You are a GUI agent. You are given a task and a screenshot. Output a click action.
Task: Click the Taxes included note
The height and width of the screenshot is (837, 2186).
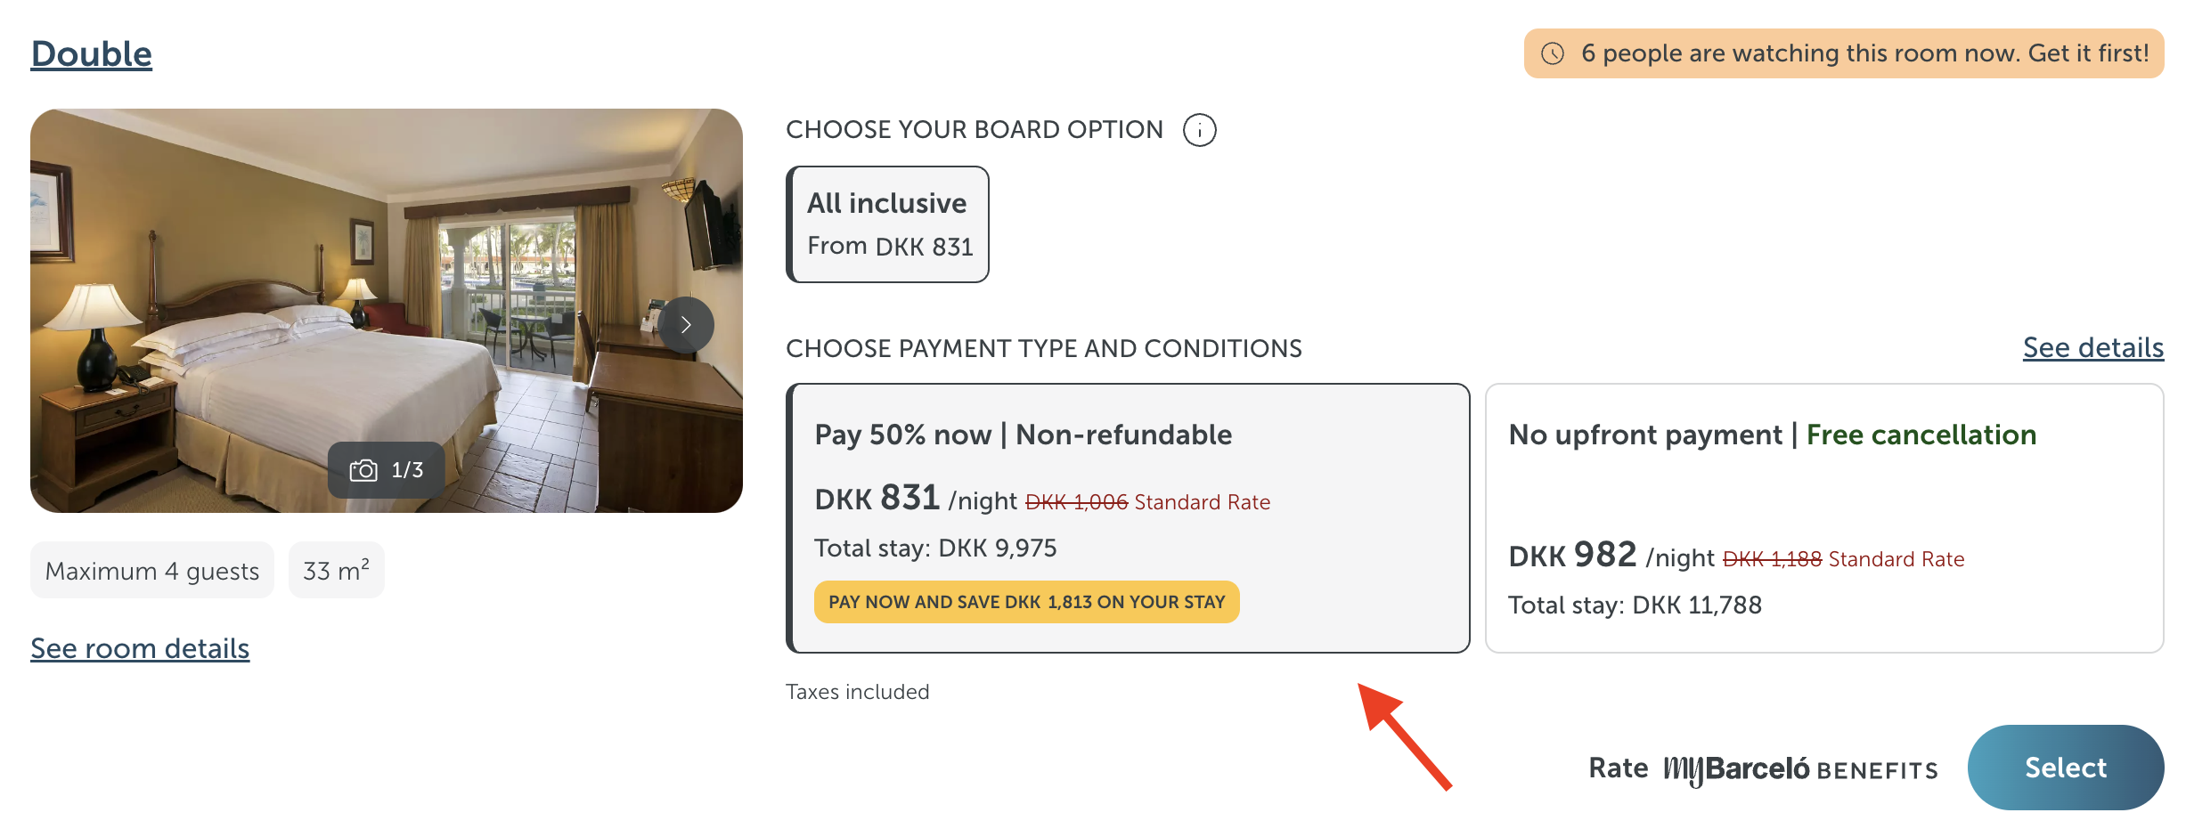857,692
